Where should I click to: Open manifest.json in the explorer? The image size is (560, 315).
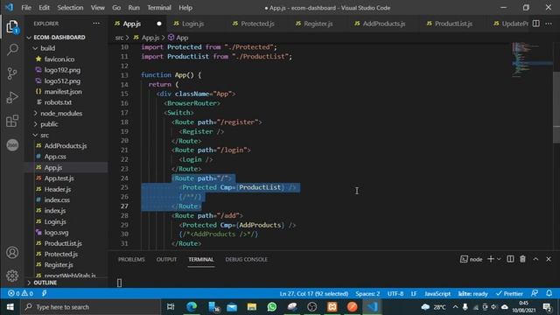(63, 91)
